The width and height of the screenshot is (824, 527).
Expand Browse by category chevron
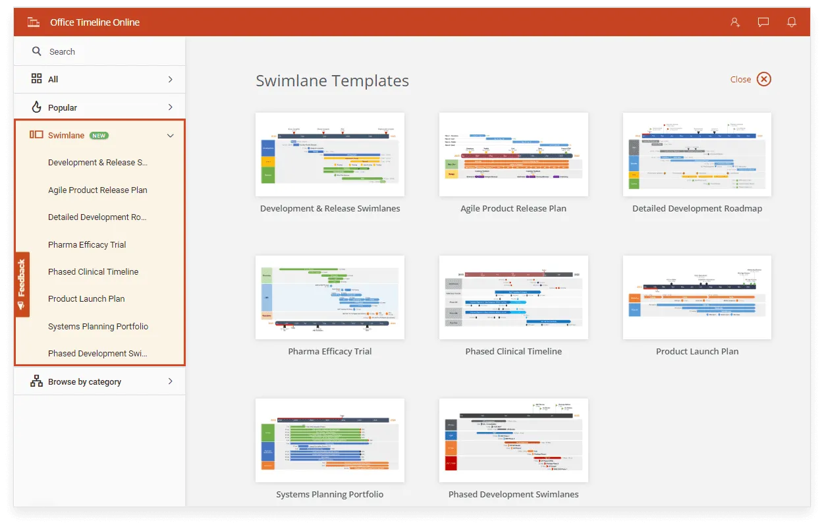[x=171, y=381]
